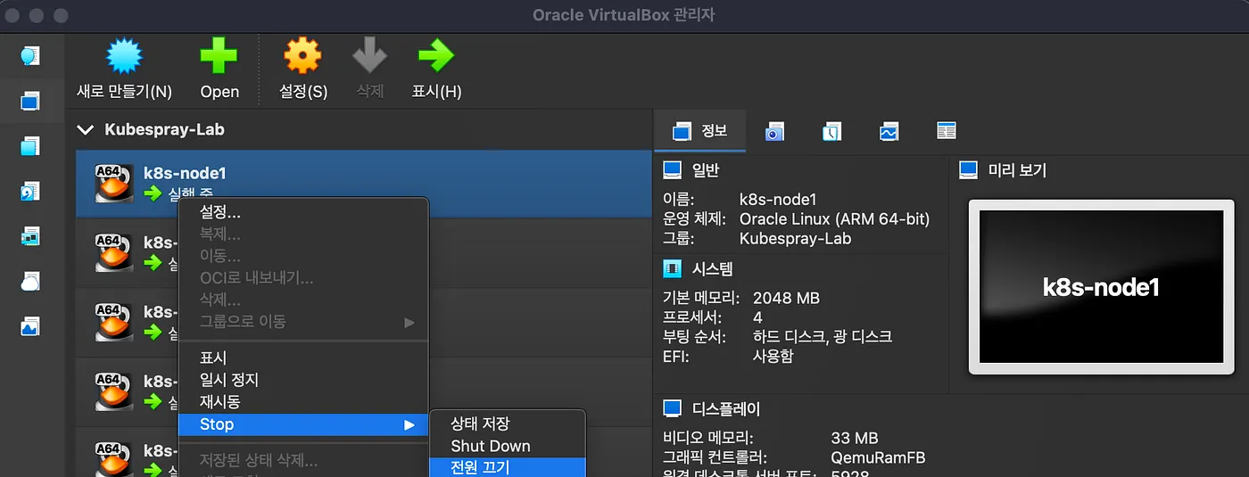Select the 정보 tab
Viewport: 1249px width, 477px height.
[x=699, y=131]
